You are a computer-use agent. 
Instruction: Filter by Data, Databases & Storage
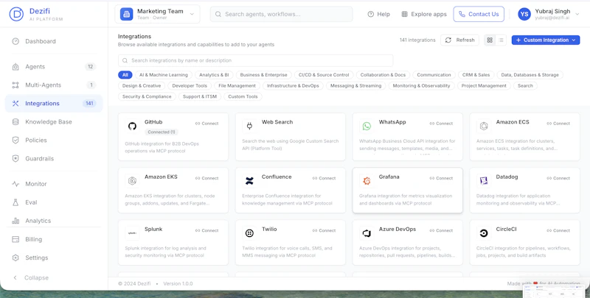coord(530,75)
